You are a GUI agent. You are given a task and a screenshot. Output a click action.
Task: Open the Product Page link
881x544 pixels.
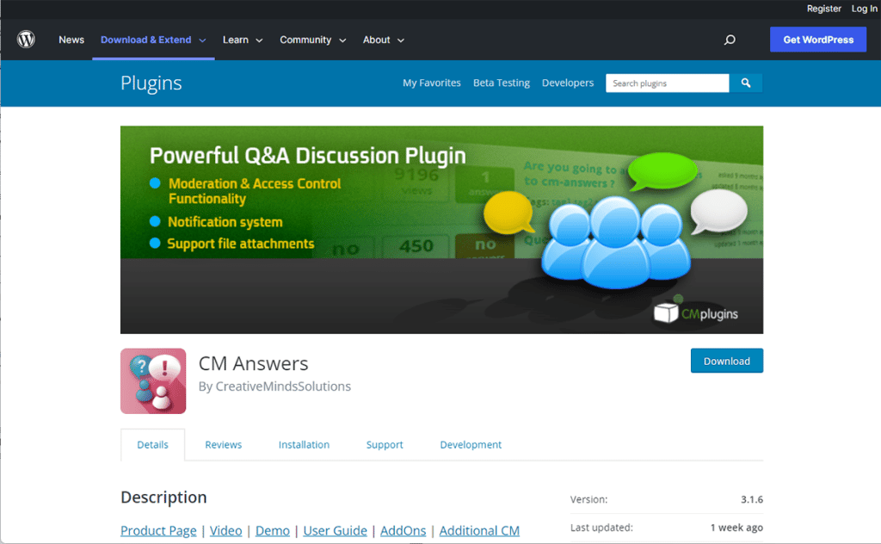click(158, 530)
